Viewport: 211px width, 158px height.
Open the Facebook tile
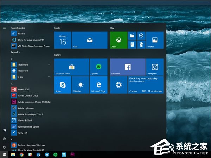coord(128,67)
